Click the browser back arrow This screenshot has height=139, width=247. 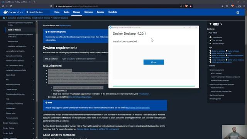[3, 6]
